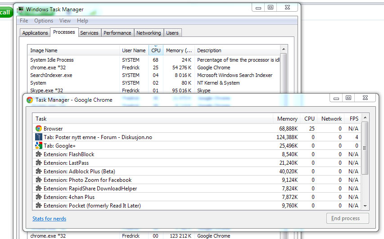This screenshot has width=384, height=239.
Task: Select the Tab: Google+ task
Action: point(197,146)
